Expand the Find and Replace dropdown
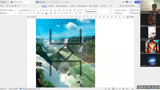This screenshot has height=90, width=160. [x=127, y=10]
